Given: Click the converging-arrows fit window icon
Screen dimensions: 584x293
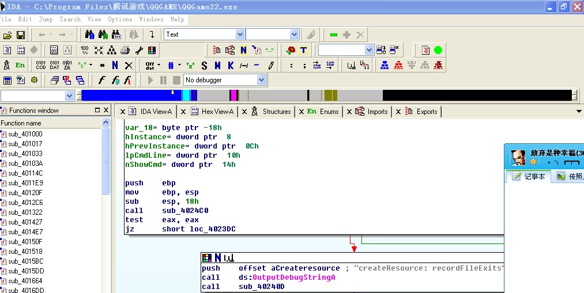Looking at the screenshot, I should [x=99, y=50].
